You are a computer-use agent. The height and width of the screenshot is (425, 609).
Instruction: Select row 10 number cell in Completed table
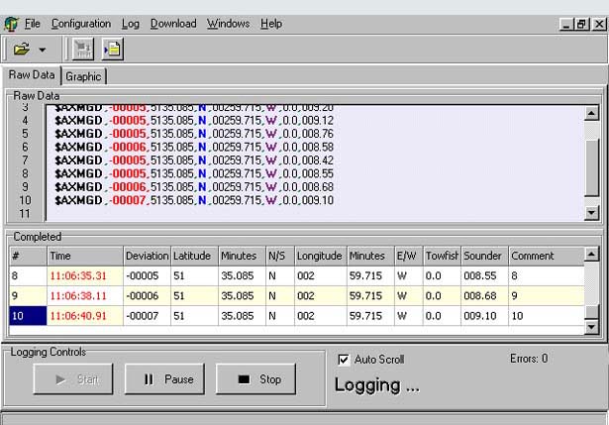click(x=28, y=316)
